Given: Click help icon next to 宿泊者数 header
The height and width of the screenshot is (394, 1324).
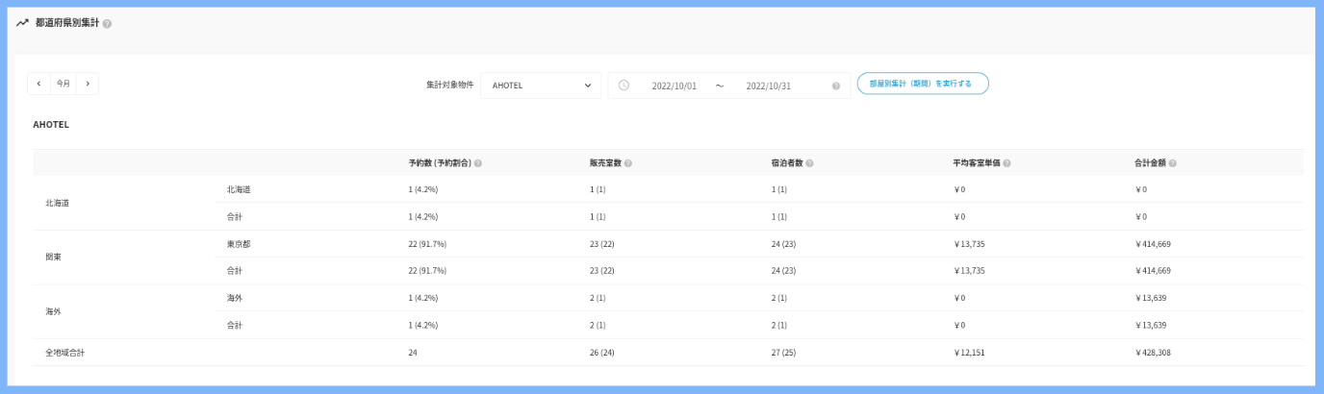Looking at the screenshot, I should tap(810, 163).
